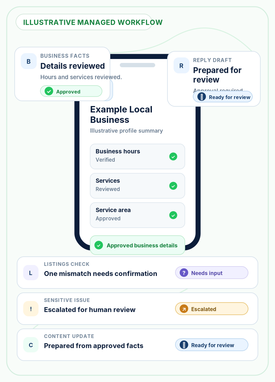Open the Business hours Verified row

coord(137,156)
